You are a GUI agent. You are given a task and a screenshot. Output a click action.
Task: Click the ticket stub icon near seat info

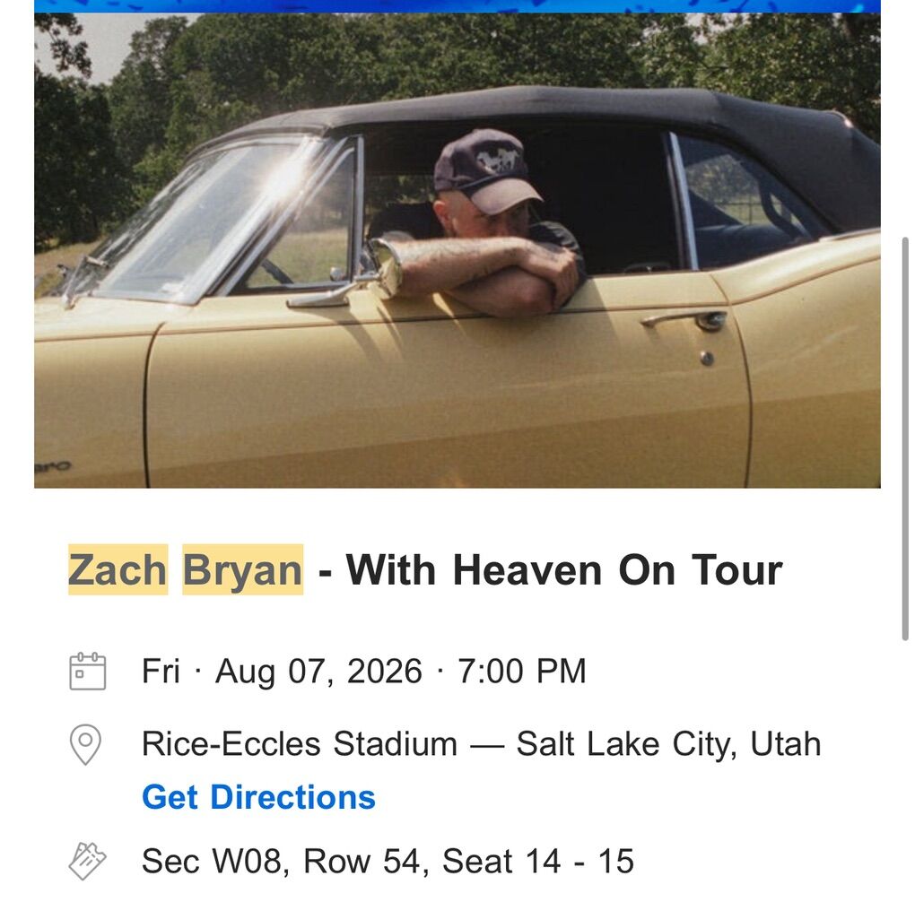87,861
